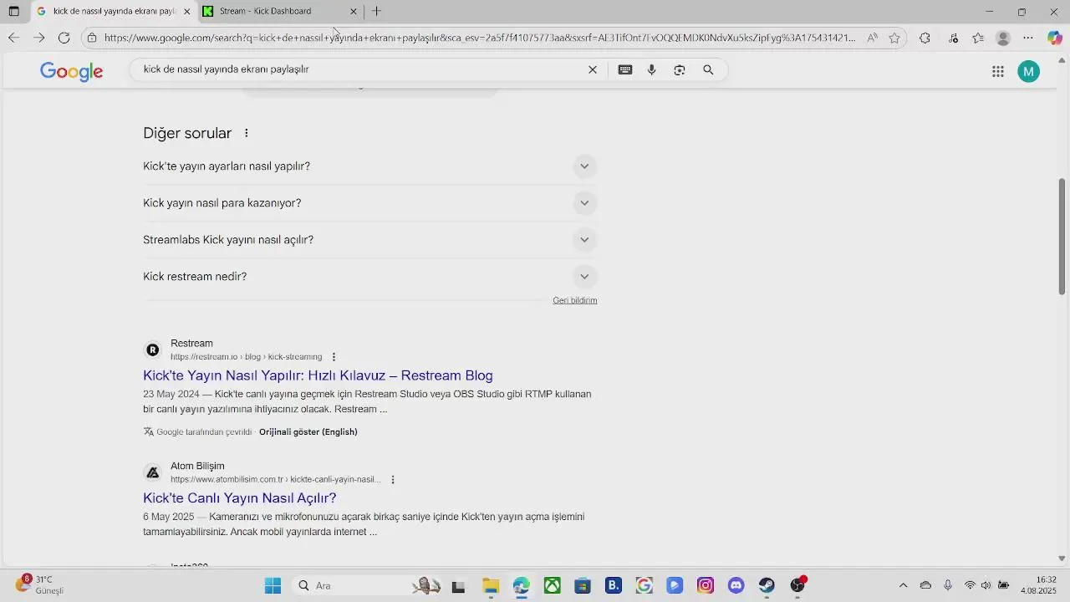Click Restream favicon in search result
This screenshot has height=602, width=1070.
[152, 350]
